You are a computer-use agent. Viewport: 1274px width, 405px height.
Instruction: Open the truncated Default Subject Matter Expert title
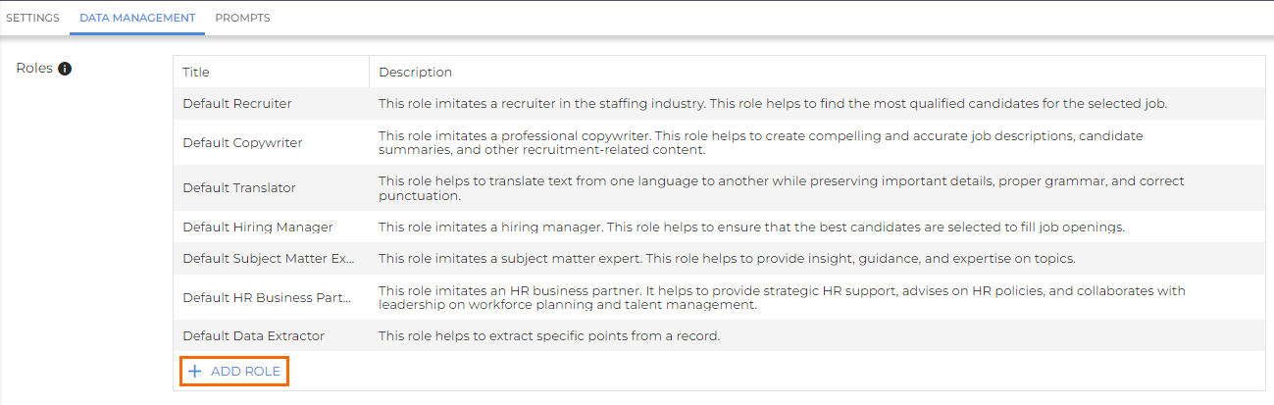(x=267, y=259)
